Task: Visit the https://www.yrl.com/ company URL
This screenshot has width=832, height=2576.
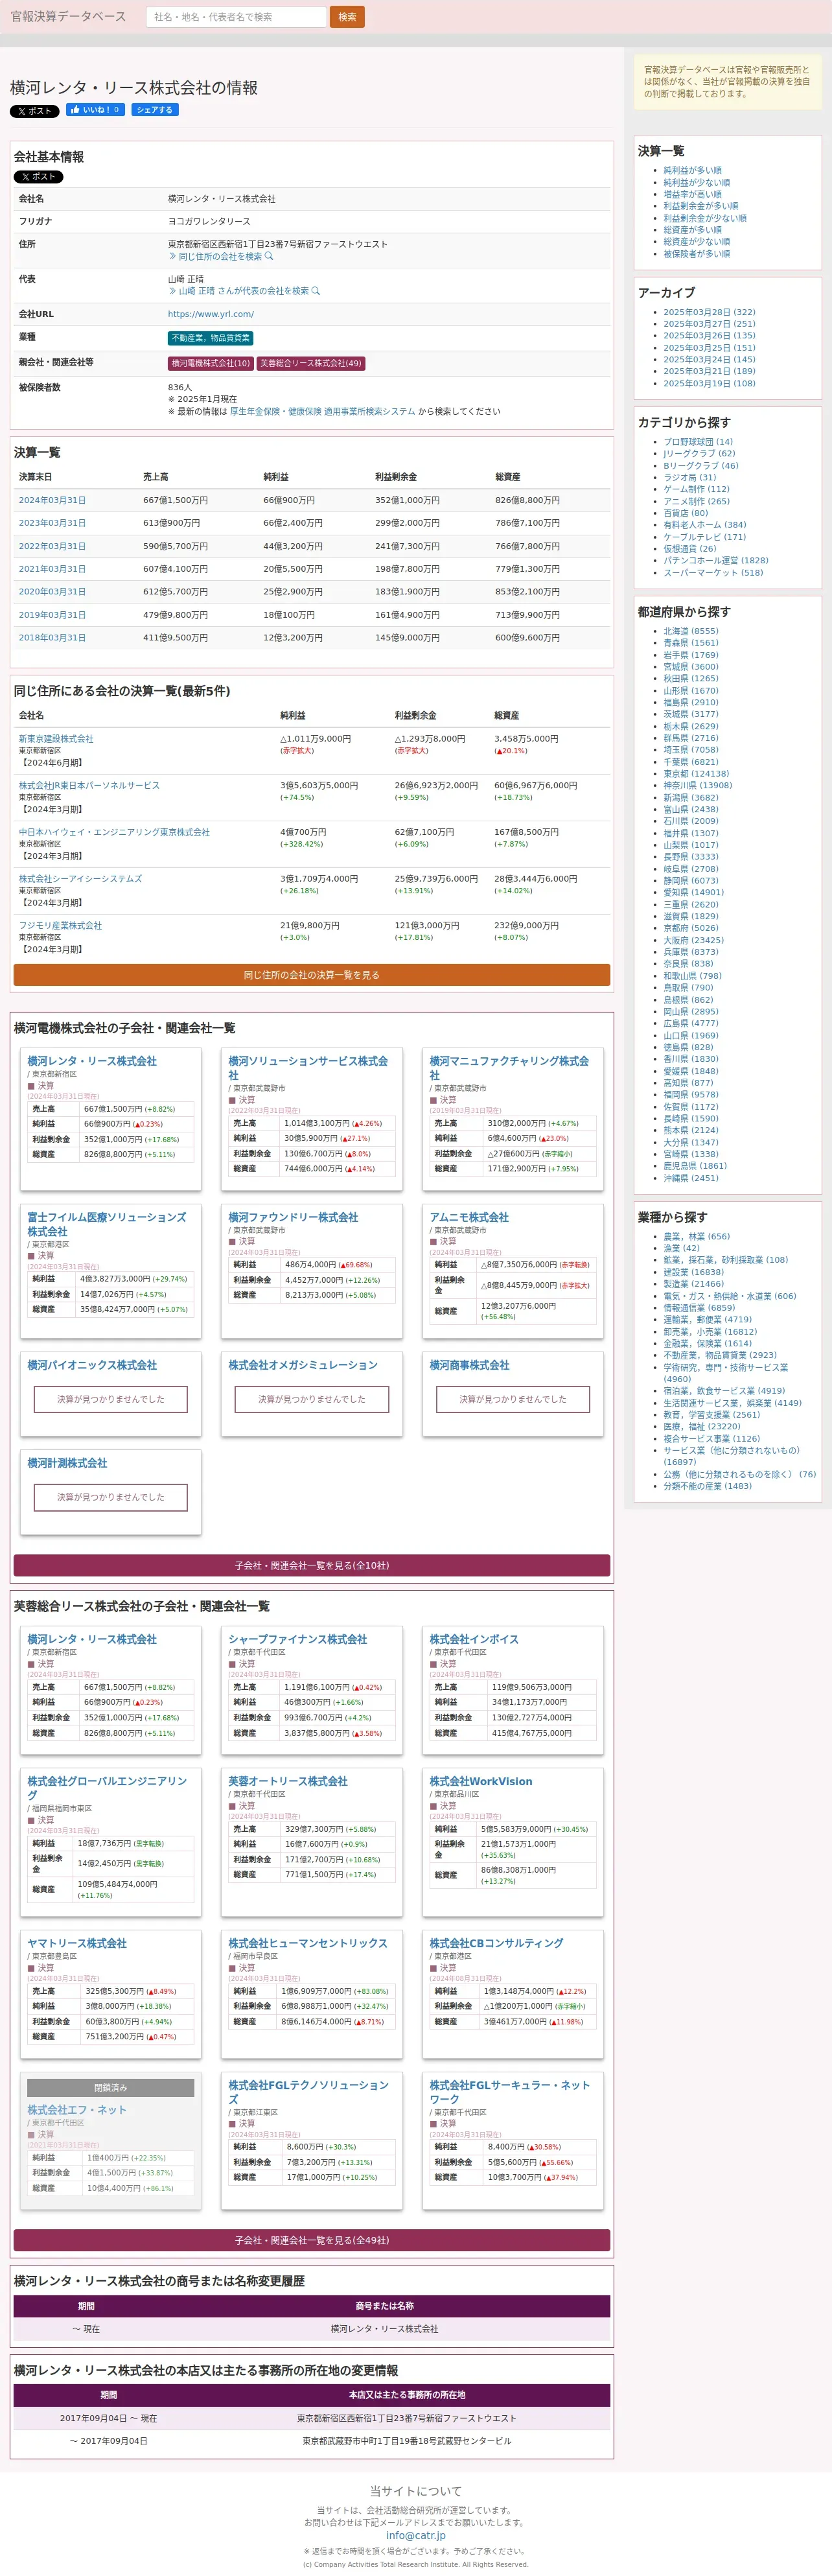Action: click(x=211, y=314)
